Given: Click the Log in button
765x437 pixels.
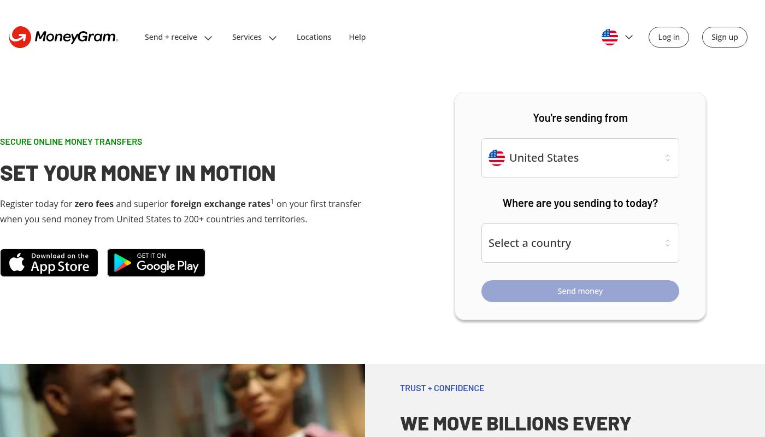Looking at the screenshot, I should click(669, 37).
